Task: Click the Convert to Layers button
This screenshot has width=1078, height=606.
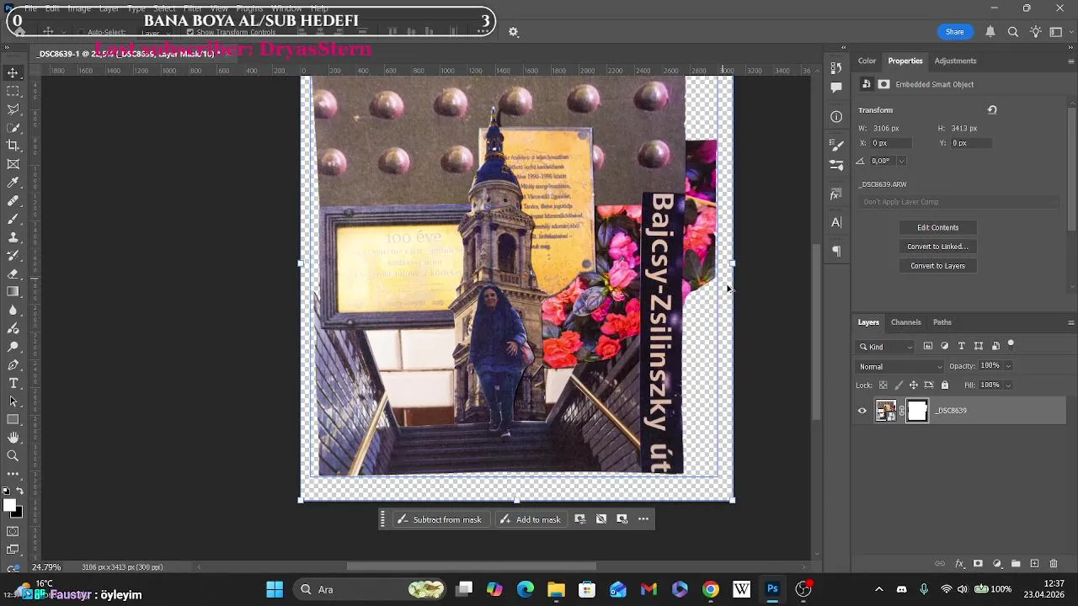Action: pos(937,266)
